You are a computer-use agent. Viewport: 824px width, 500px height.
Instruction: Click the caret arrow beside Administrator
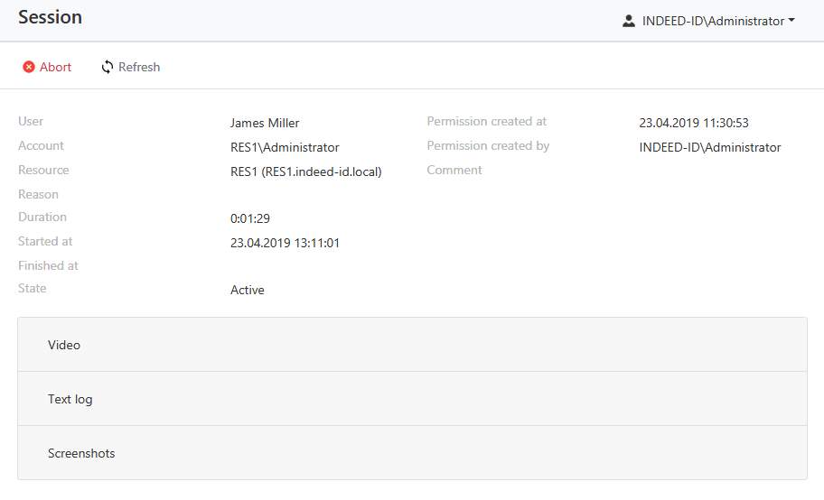click(x=791, y=21)
